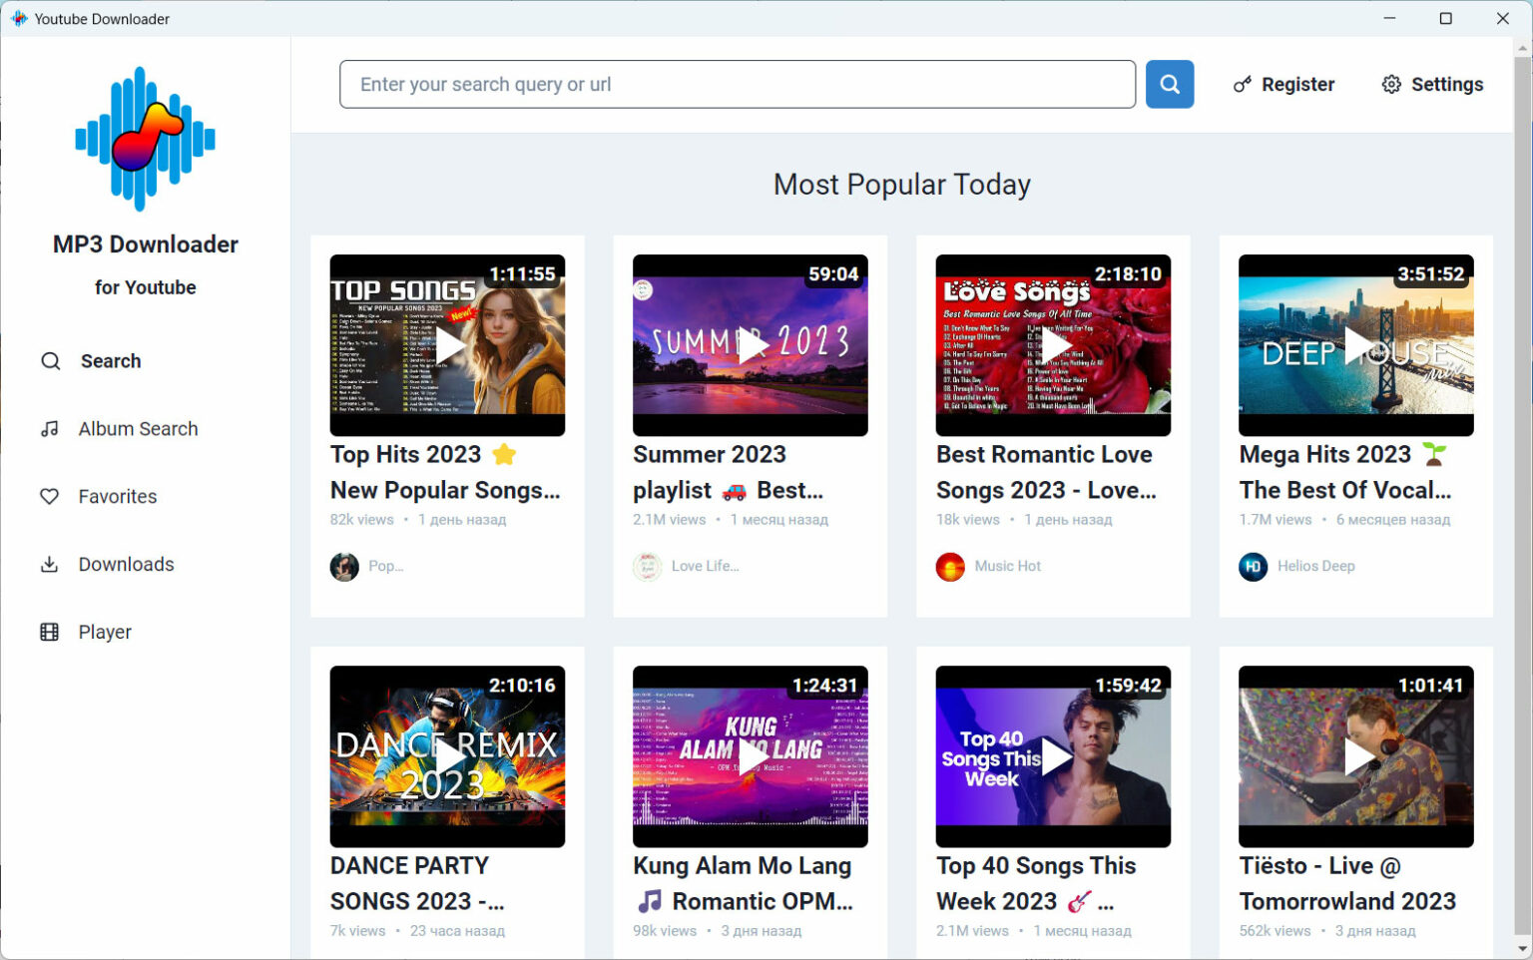
Task: Play the Dance Remix 2023 video
Action: click(448, 756)
